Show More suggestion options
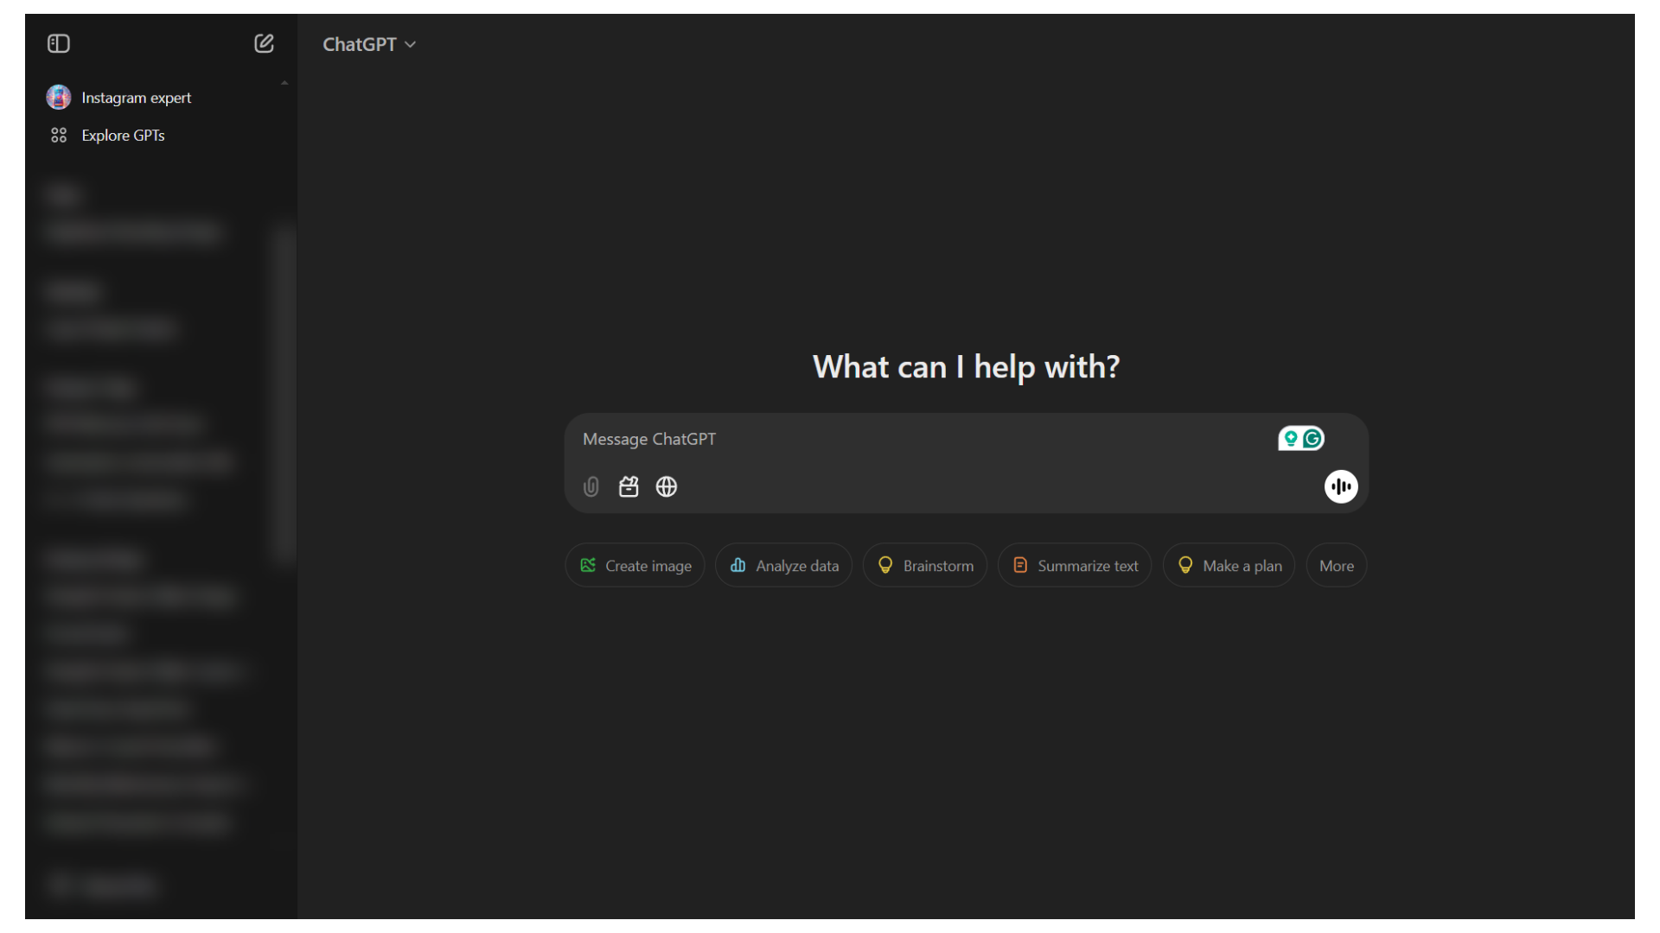Screen dimensions: 1660x933 click(1337, 566)
